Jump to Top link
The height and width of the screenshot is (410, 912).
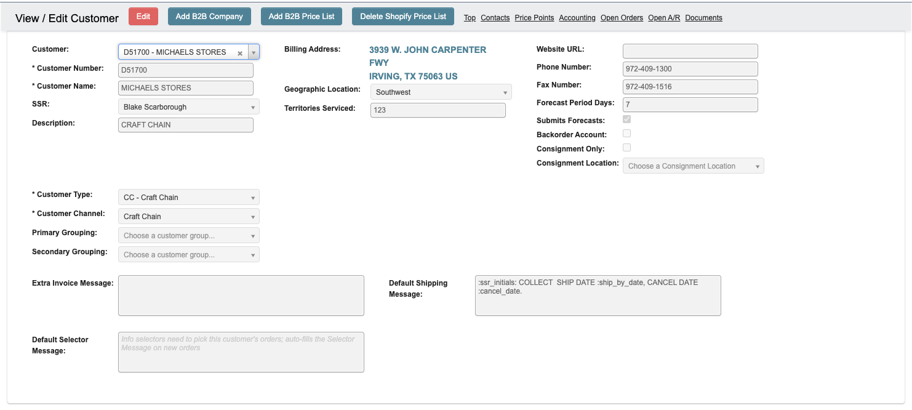click(470, 18)
